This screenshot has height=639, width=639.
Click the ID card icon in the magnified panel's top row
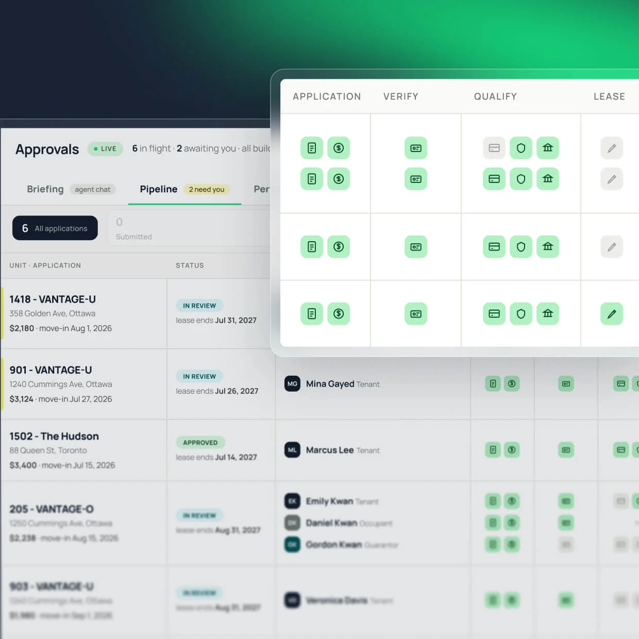point(416,148)
